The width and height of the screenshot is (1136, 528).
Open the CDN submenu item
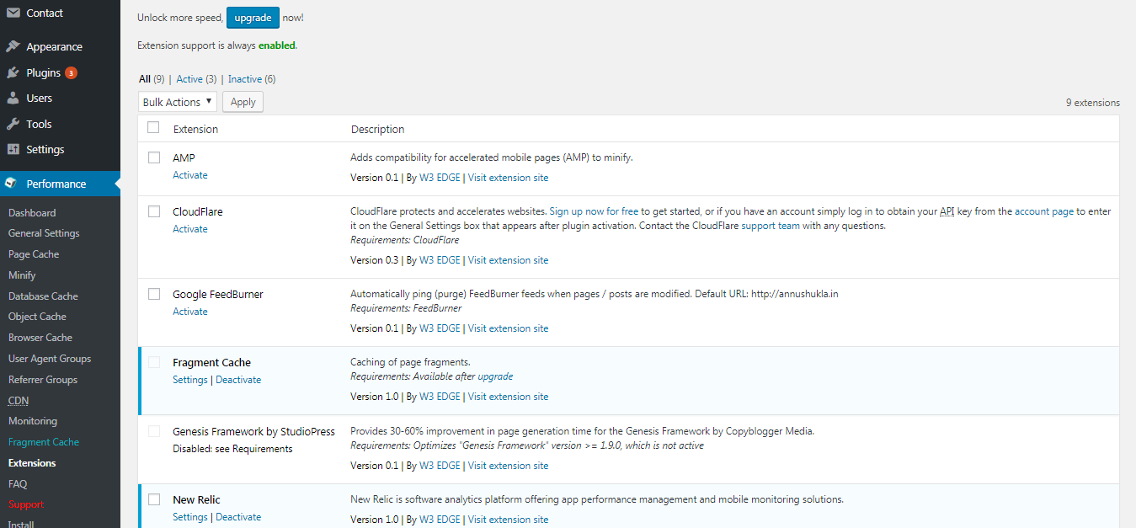pyautogui.click(x=19, y=401)
